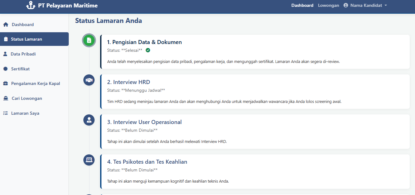Open Lowongan in top navigation
Image resolution: width=415 pixels, height=195 pixels.
coord(328,5)
